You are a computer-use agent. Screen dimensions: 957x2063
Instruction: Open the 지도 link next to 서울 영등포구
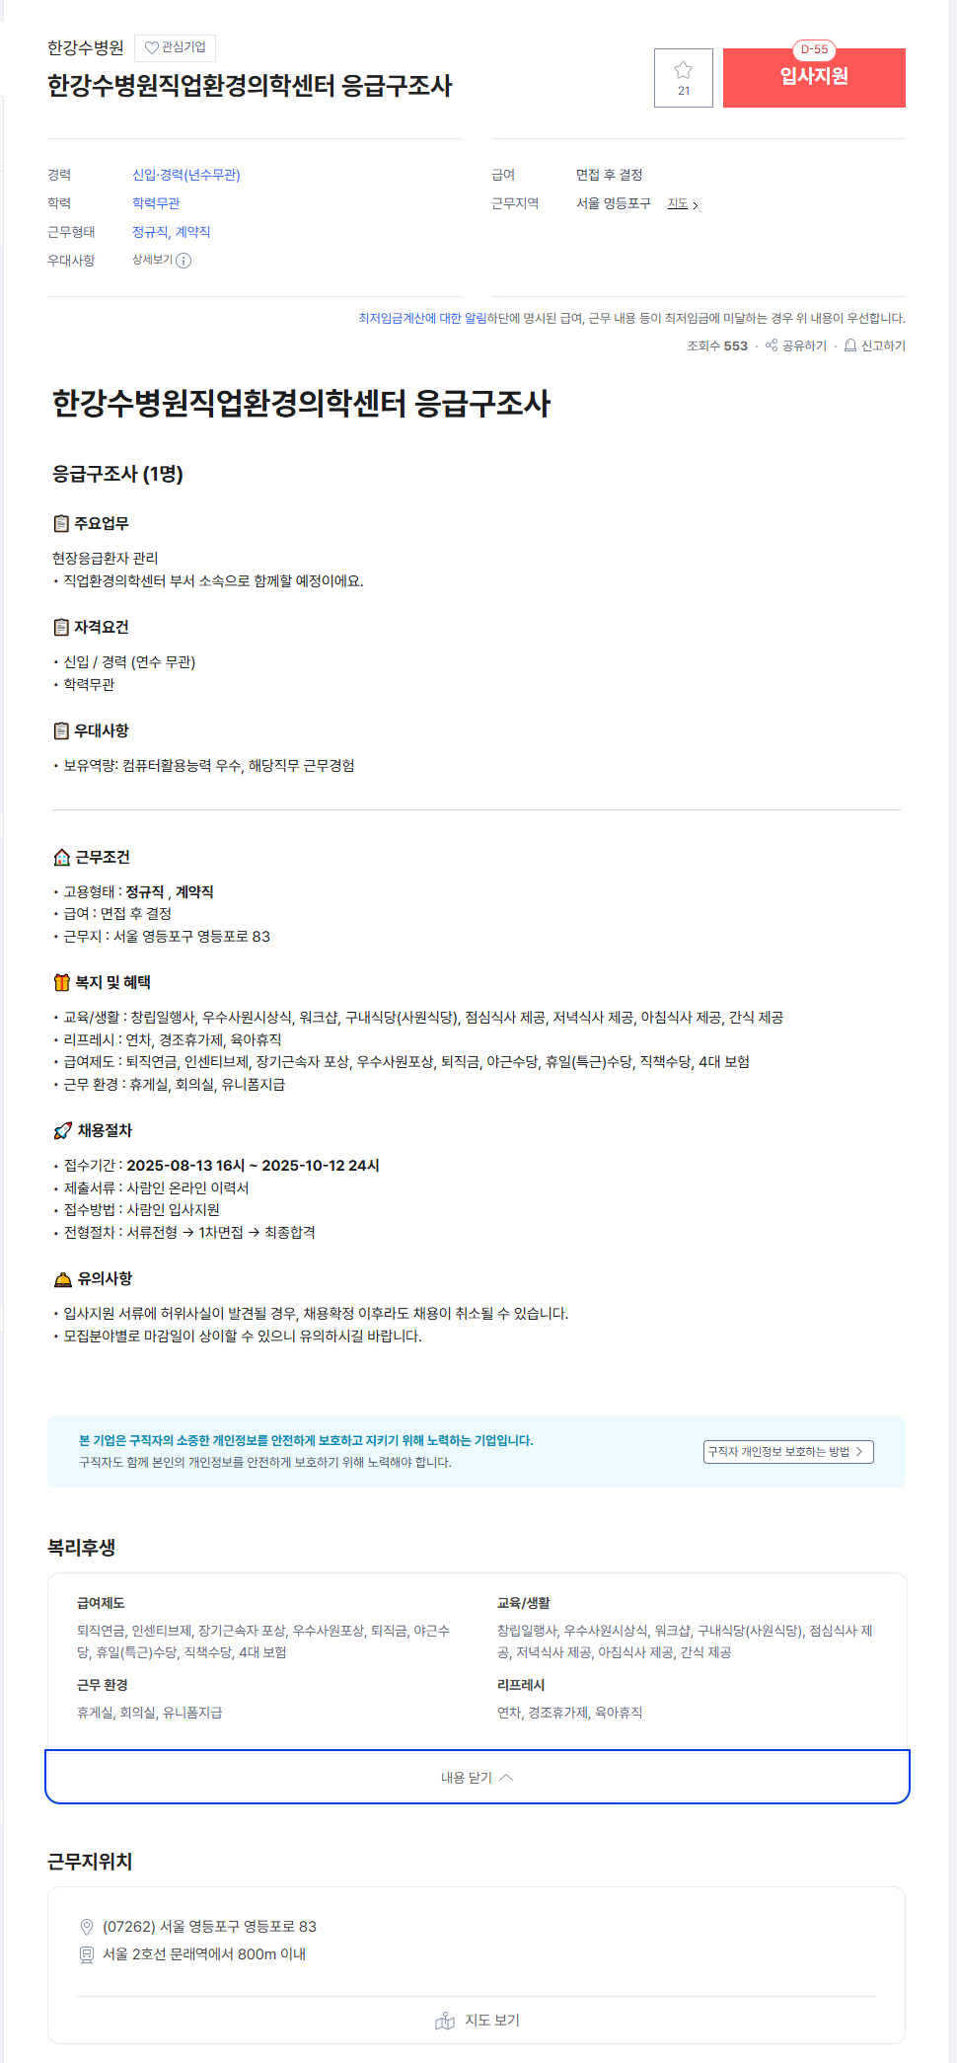[682, 203]
